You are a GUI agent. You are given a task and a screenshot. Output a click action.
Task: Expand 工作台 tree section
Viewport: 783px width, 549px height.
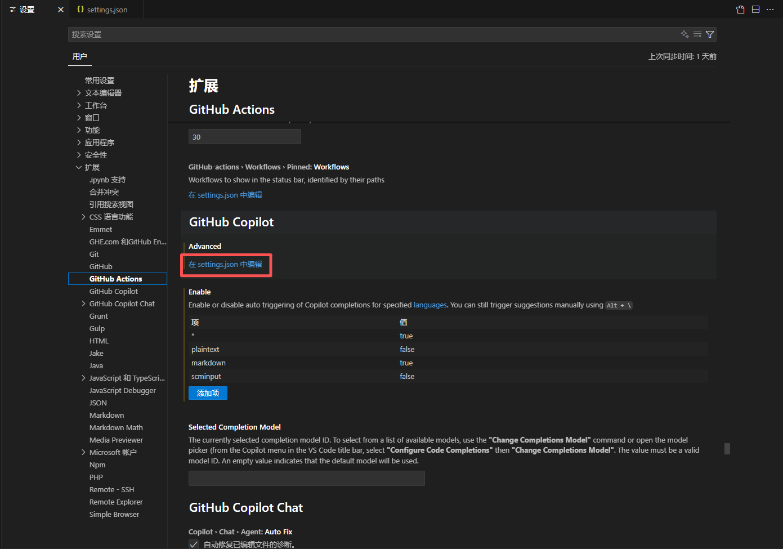pos(79,105)
